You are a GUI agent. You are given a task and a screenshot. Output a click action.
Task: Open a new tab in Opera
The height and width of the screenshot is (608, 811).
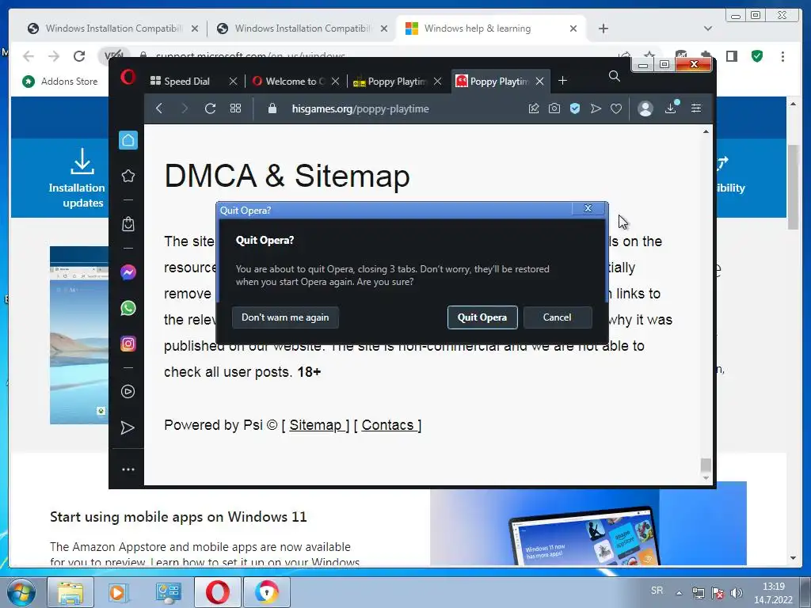point(563,81)
